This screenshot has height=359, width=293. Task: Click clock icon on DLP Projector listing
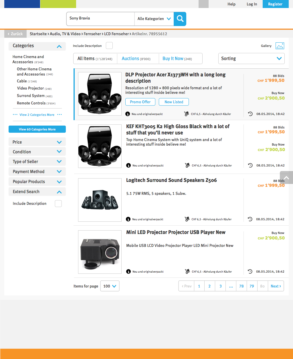click(x=250, y=114)
